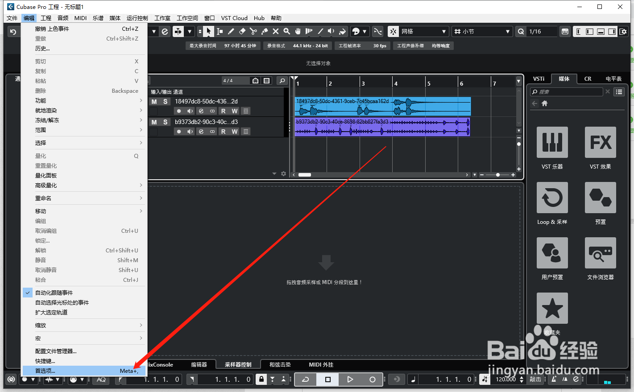
Task: Expand the 就地渲染 submenu
Action: [84, 111]
